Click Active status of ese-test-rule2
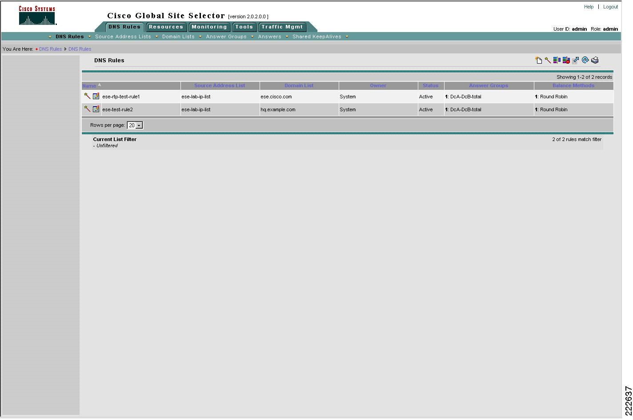The width and height of the screenshot is (633, 420). (x=426, y=109)
